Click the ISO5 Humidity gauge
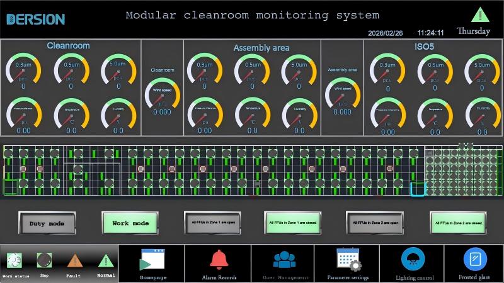Viewport: 504px width, 283px height. click(x=482, y=114)
